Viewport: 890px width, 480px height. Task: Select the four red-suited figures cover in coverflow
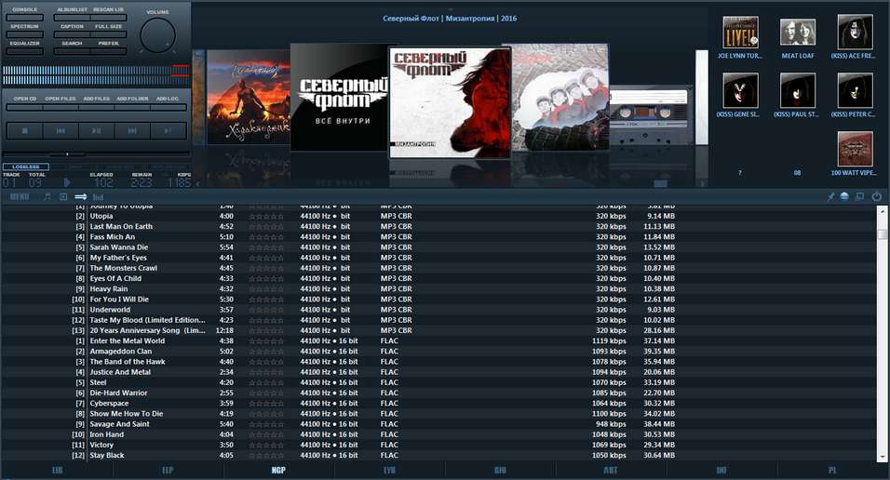560,97
